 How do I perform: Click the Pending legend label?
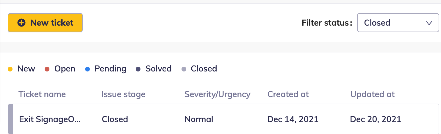110,69
